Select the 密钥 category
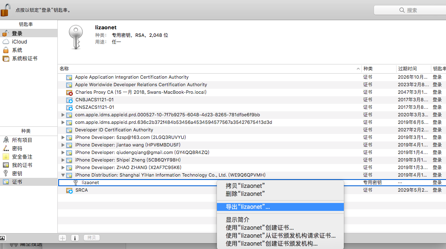This screenshot has height=249, width=446. pyautogui.click(x=17, y=174)
